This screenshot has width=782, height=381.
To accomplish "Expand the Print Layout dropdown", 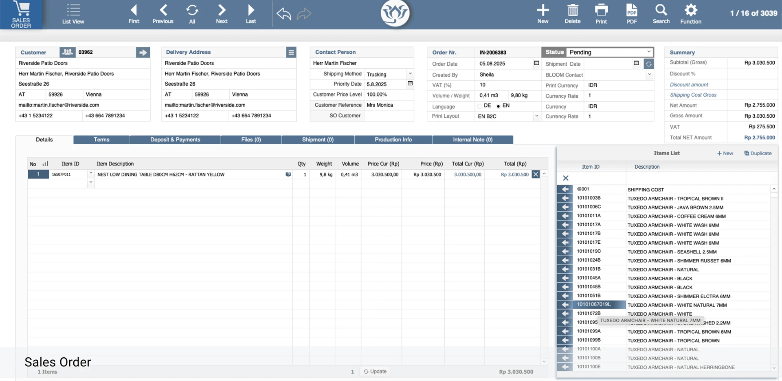I will click(x=536, y=116).
